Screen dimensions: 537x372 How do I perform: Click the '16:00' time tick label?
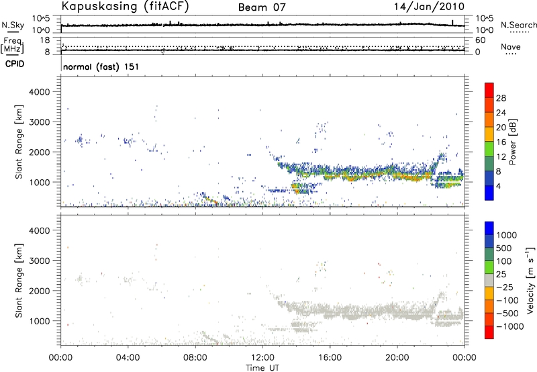[330, 358]
